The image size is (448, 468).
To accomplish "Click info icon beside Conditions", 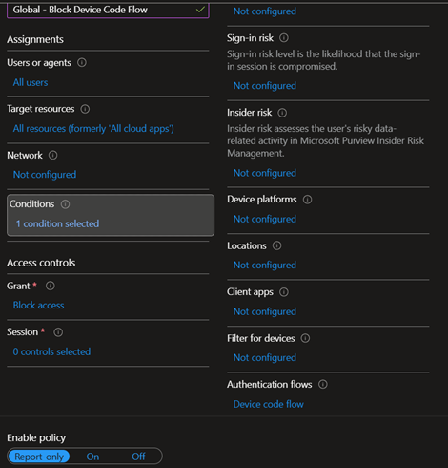I will [x=65, y=204].
